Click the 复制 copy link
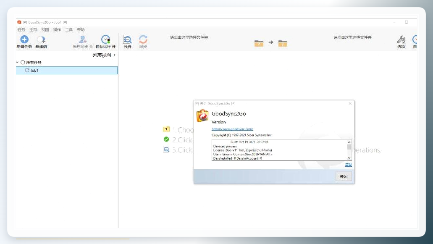 [x=348, y=165]
